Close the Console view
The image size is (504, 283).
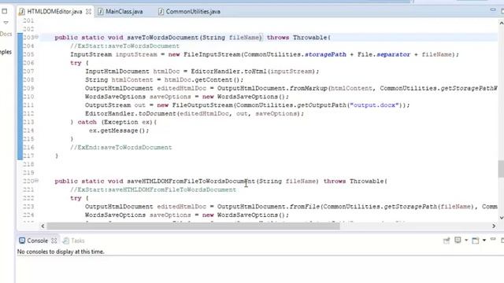pos(54,241)
